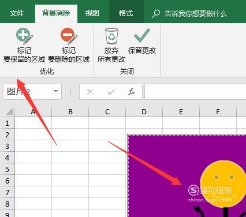Click the search magnifier icon in ribbon
Screen dimensions: 246x217
point(156,14)
